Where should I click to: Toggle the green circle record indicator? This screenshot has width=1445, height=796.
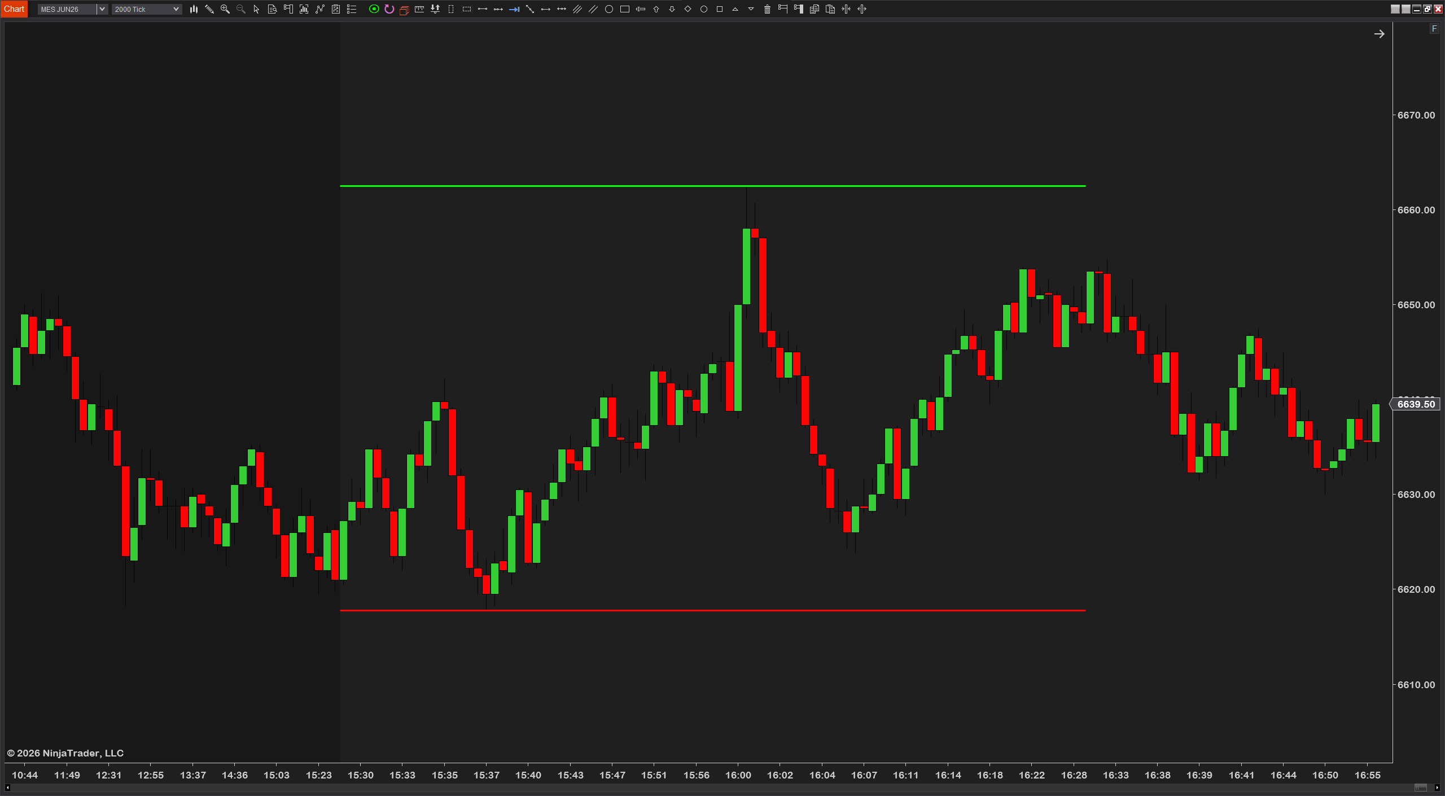(x=374, y=9)
